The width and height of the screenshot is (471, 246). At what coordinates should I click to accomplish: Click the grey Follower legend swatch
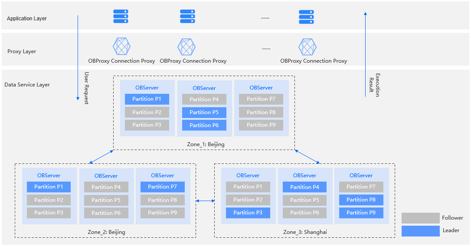click(421, 218)
